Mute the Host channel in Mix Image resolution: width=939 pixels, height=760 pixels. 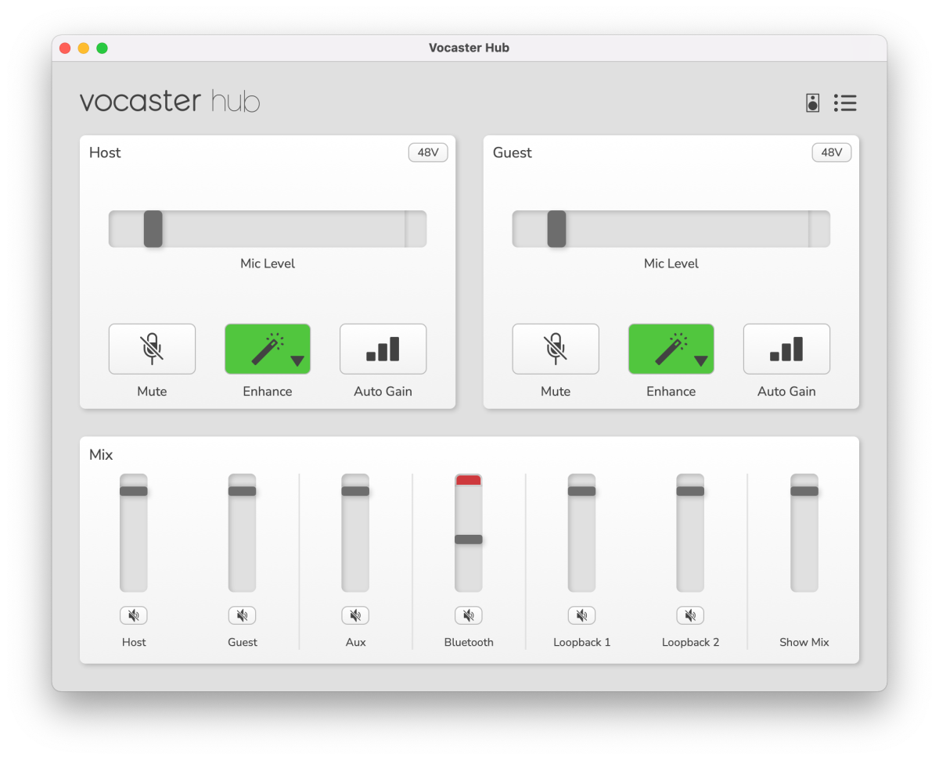pyautogui.click(x=134, y=615)
